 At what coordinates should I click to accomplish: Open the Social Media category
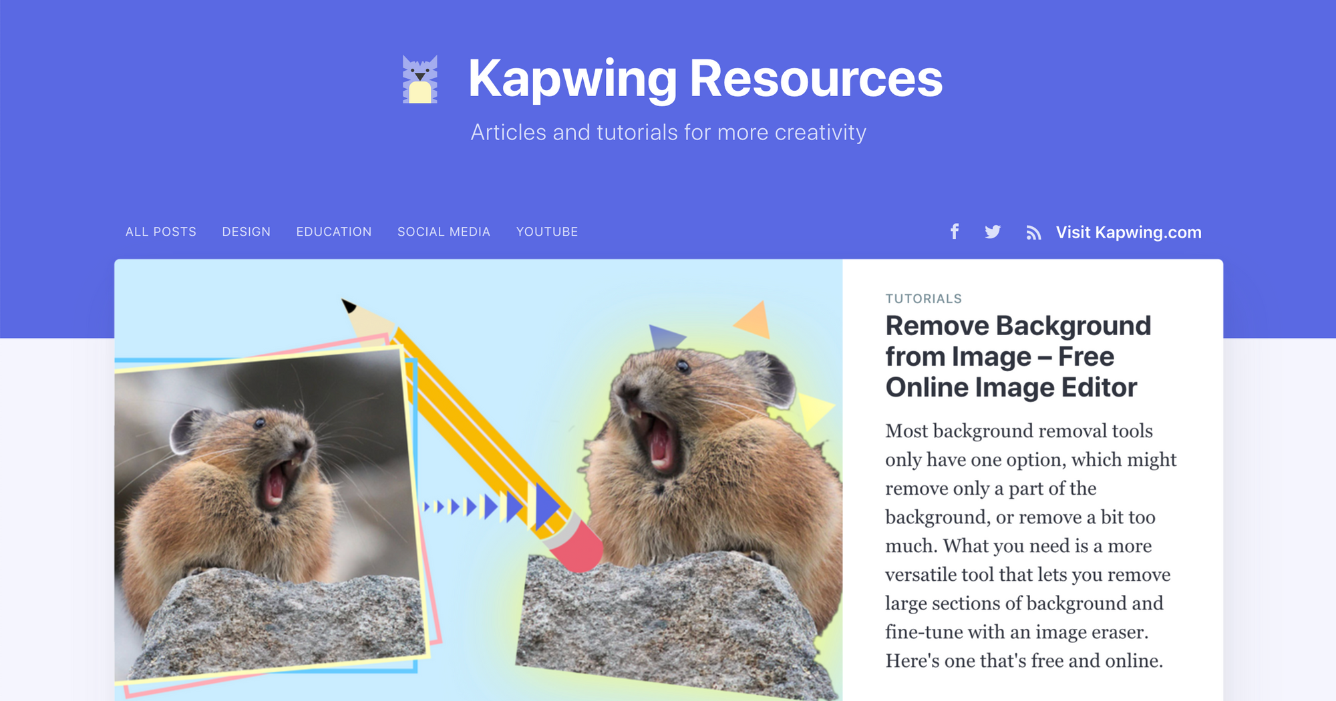click(444, 232)
